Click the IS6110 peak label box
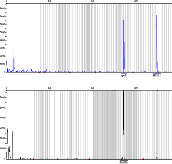 point(124,162)
